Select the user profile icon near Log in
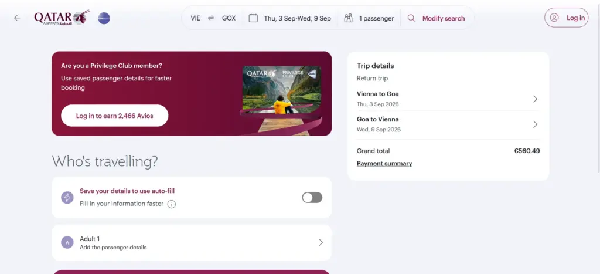The width and height of the screenshot is (600, 274). click(554, 18)
